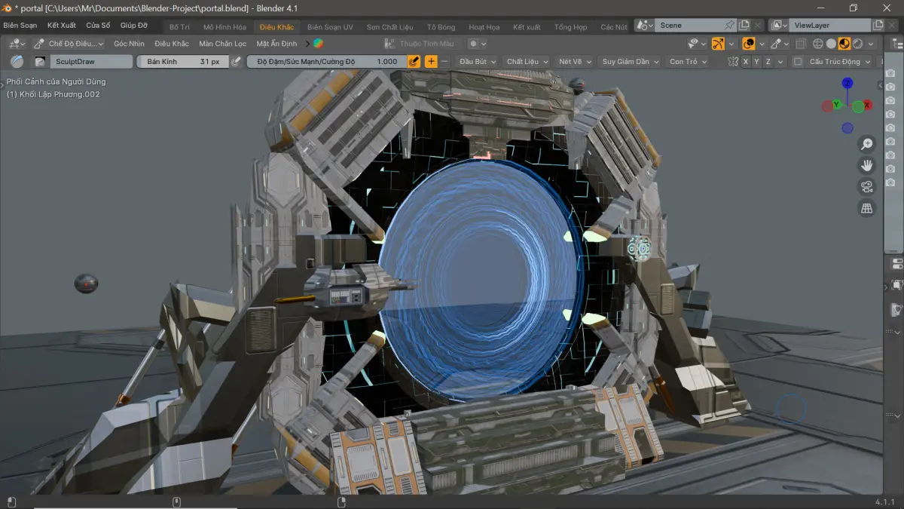Click the X axis on navigation gizmo

[868, 106]
